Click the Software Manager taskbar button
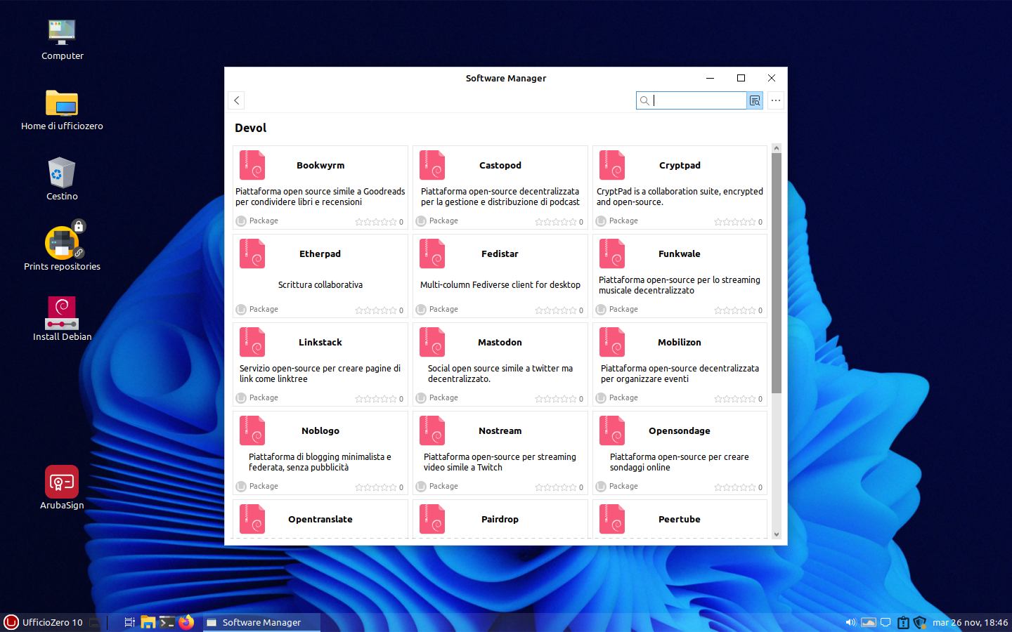The image size is (1012, 632). coord(261,622)
